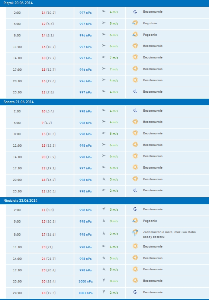Screen dimensions: 209x300
Task: Click the moon icon at Saturday 23:00
Action: (135, 190)
